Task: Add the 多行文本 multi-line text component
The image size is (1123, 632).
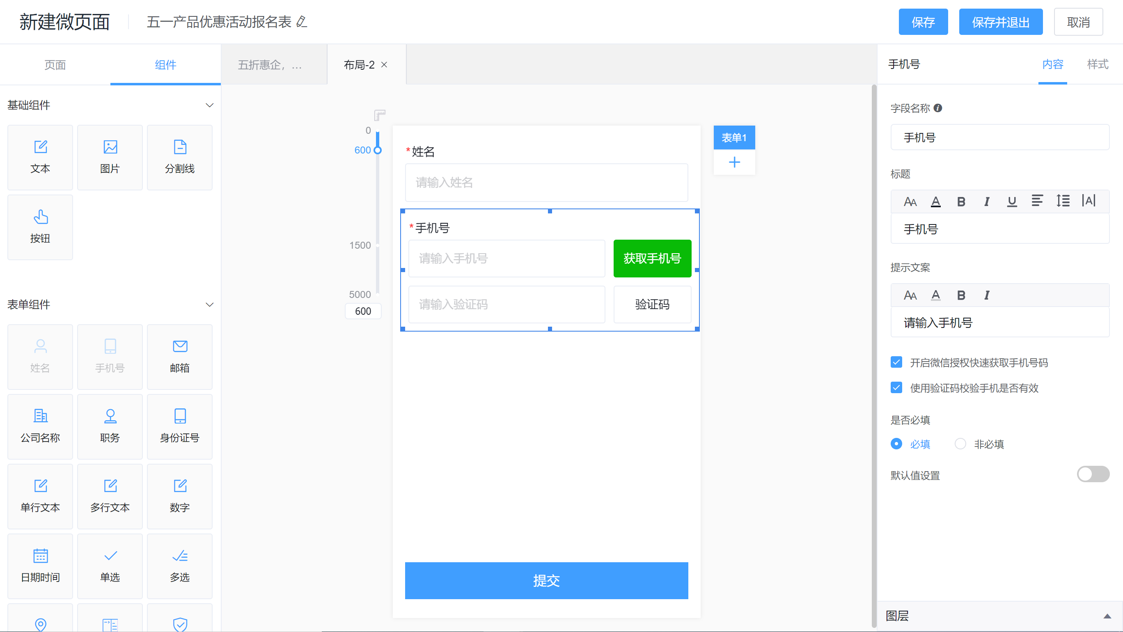Action: pyautogui.click(x=110, y=496)
